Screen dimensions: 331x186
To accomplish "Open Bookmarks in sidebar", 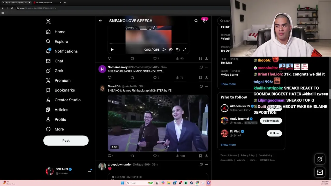I will [x=60, y=90].
